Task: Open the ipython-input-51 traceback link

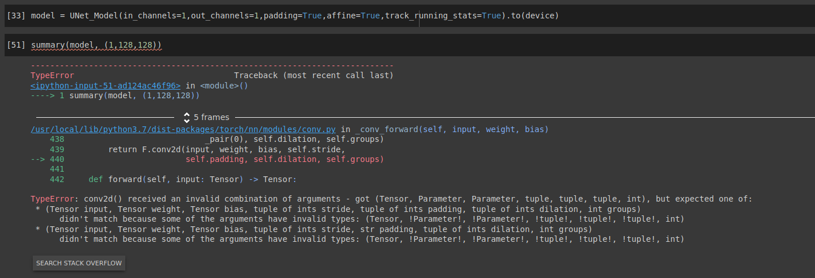Action: 105,86
